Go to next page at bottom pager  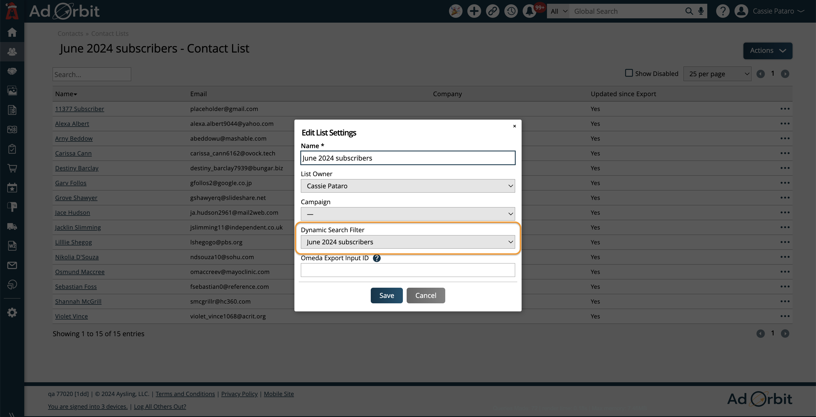785,333
